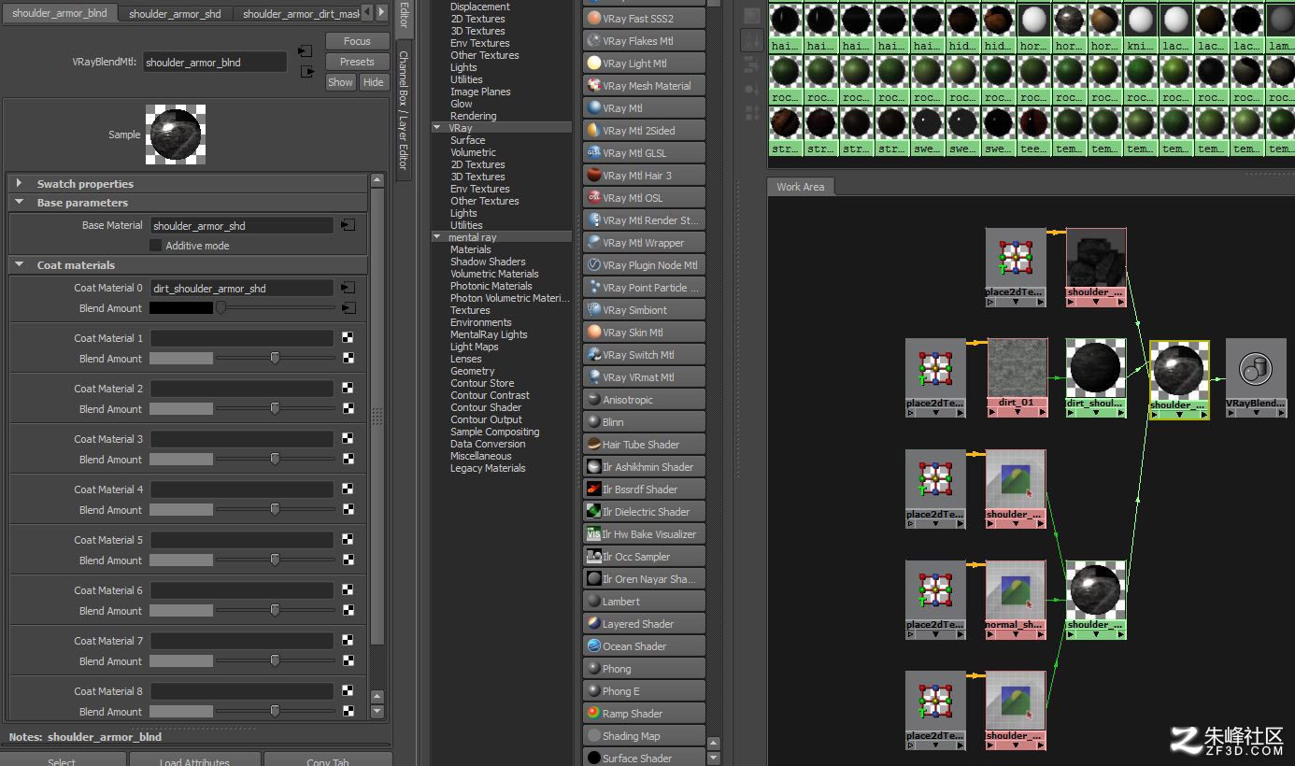Click map button for Coat Material 5
The width and height of the screenshot is (1295, 766).
pos(349,540)
